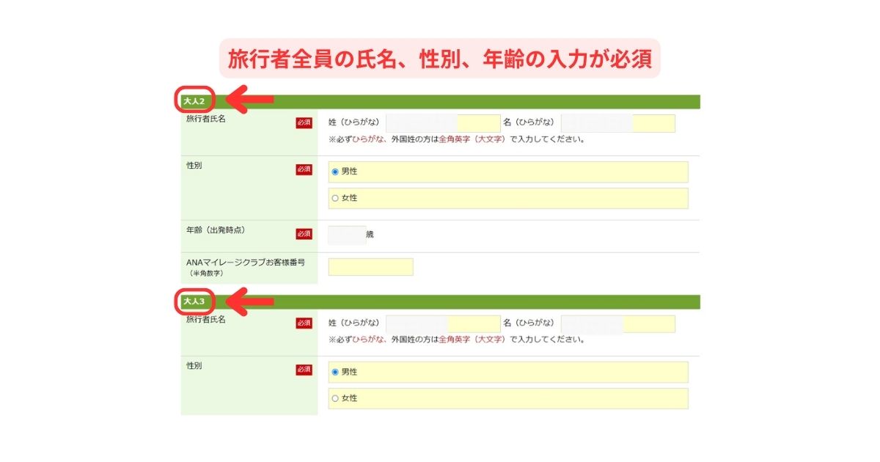
Task: Click 姓(ひらがな) input field for 大人2
Action: pos(443,123)
